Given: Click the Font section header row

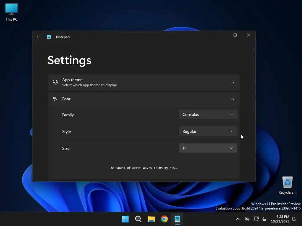Looking at the screenshot, I should [x=144, y=99].
